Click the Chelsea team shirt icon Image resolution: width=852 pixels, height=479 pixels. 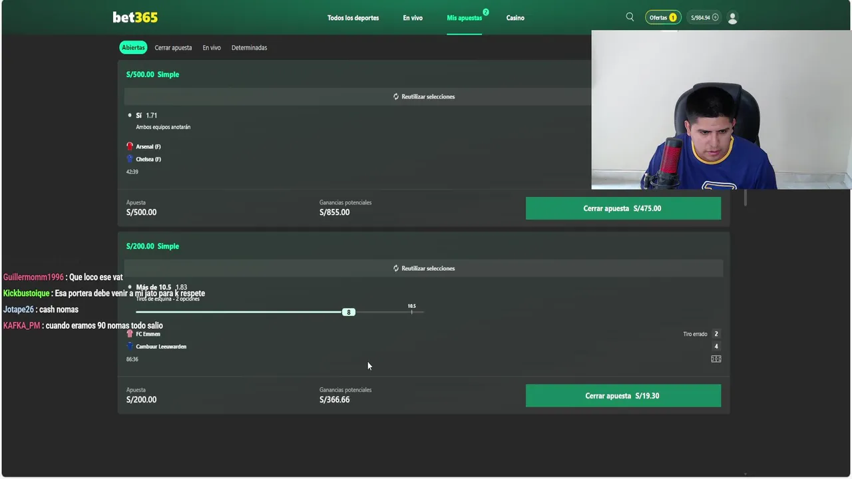[130, 159]
